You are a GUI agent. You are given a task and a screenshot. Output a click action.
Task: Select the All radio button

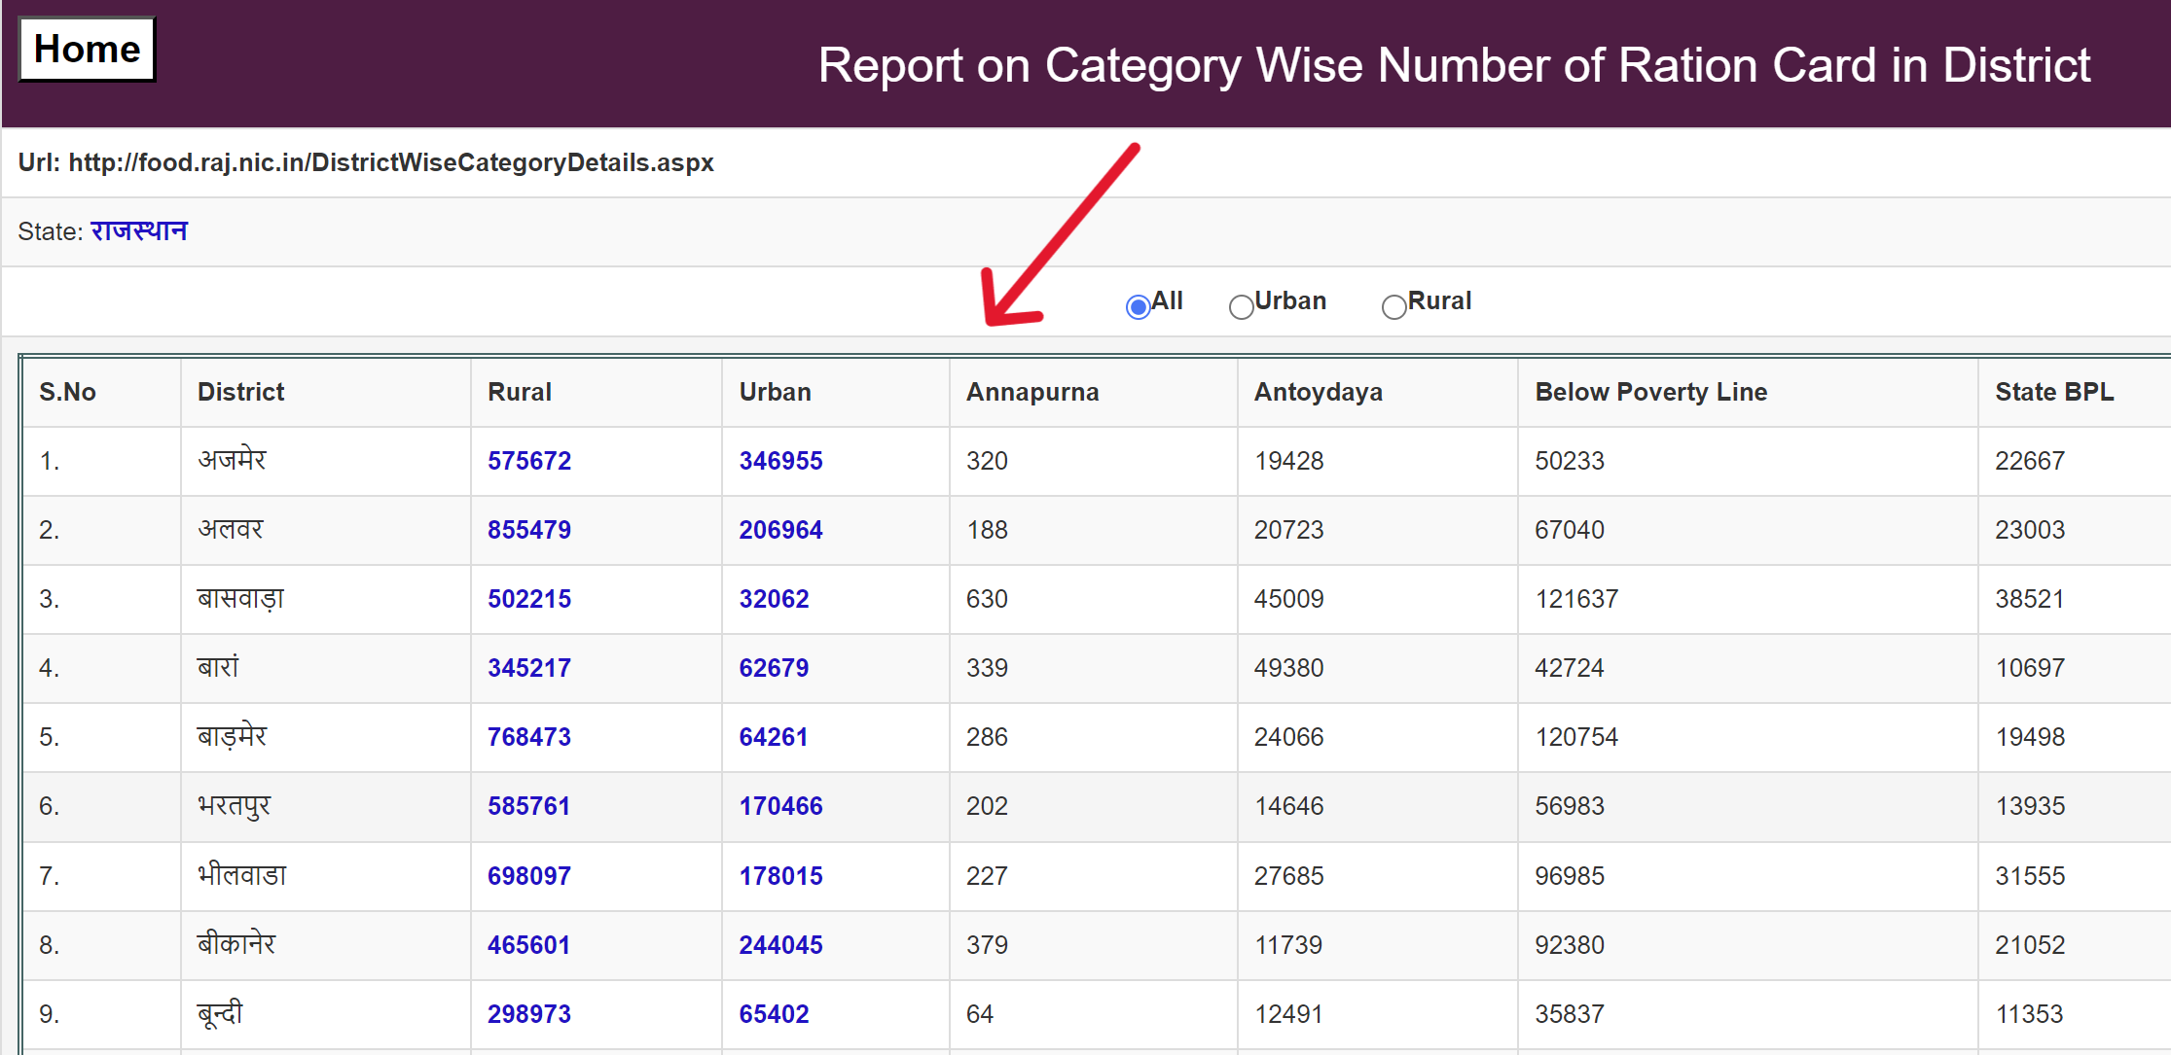(x=1137, y=306)
